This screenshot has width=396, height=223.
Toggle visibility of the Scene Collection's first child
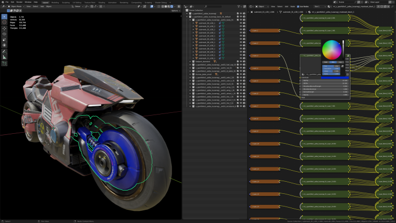[241, 13]
